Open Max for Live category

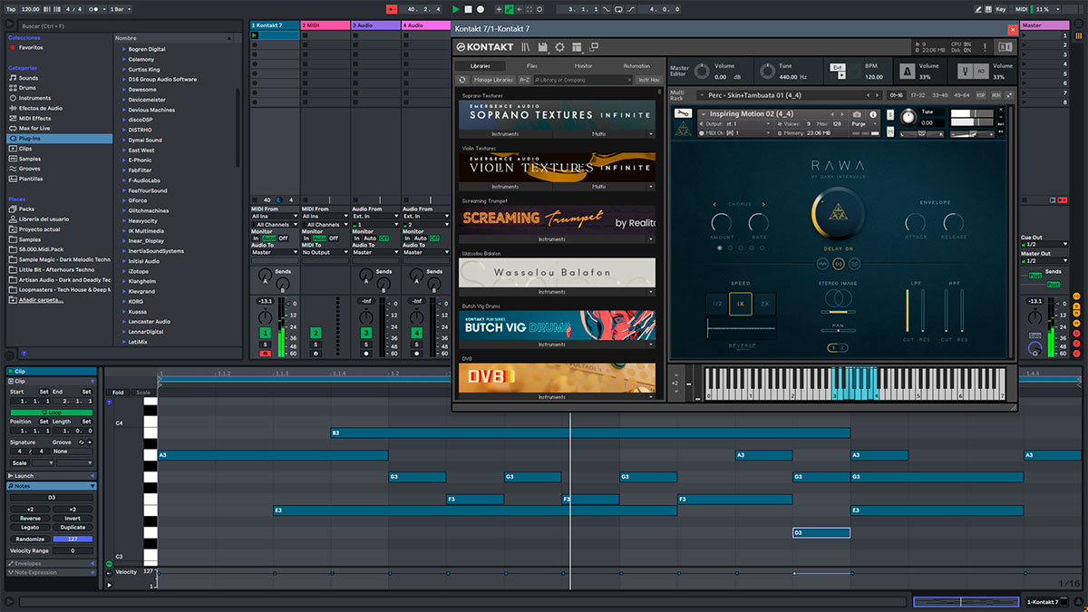tap(35, 128)
